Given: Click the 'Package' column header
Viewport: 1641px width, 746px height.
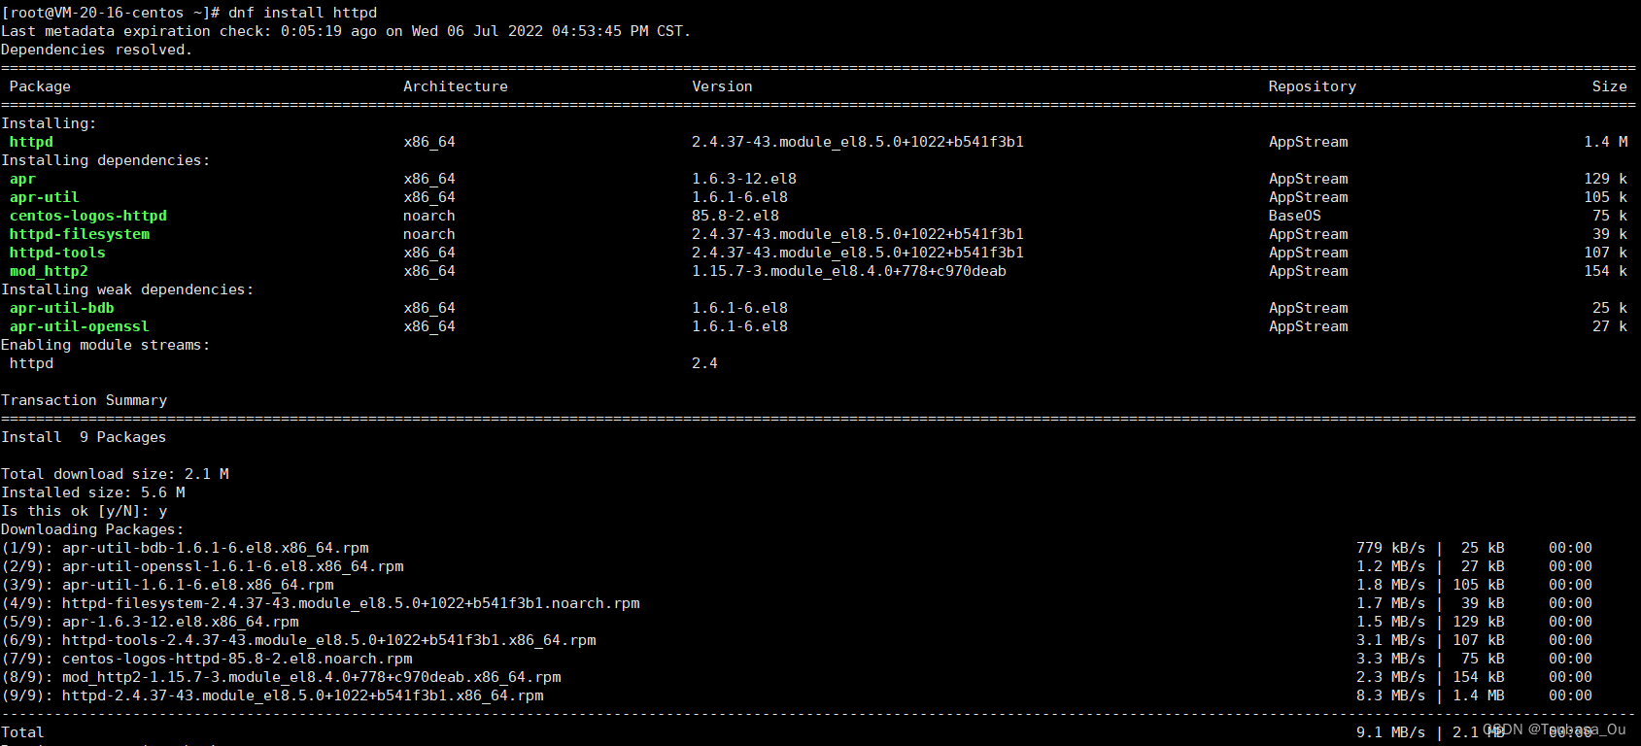Looking at the screenshot, I should tap(40, 86).
